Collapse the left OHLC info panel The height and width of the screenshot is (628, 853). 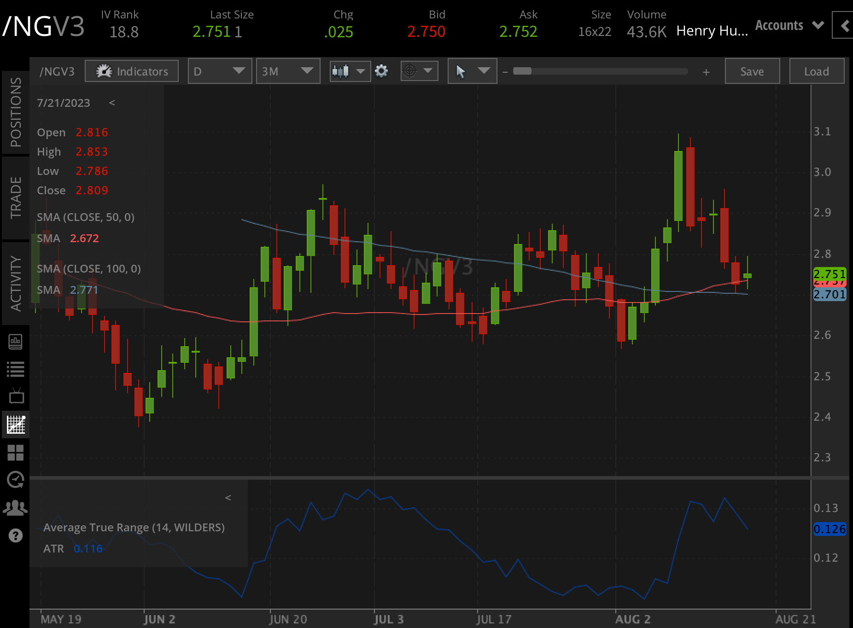[x=112, y=103]
